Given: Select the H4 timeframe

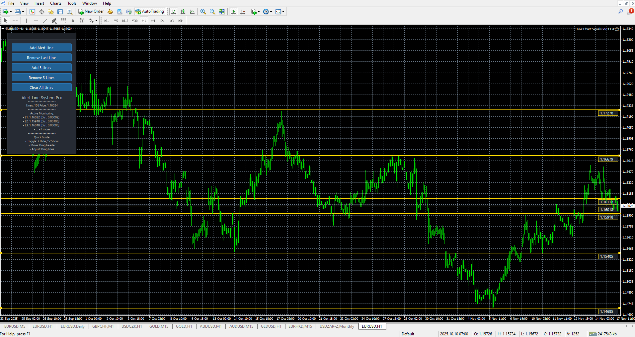Looking at the screenshot, I should click(x=153, y=20).
